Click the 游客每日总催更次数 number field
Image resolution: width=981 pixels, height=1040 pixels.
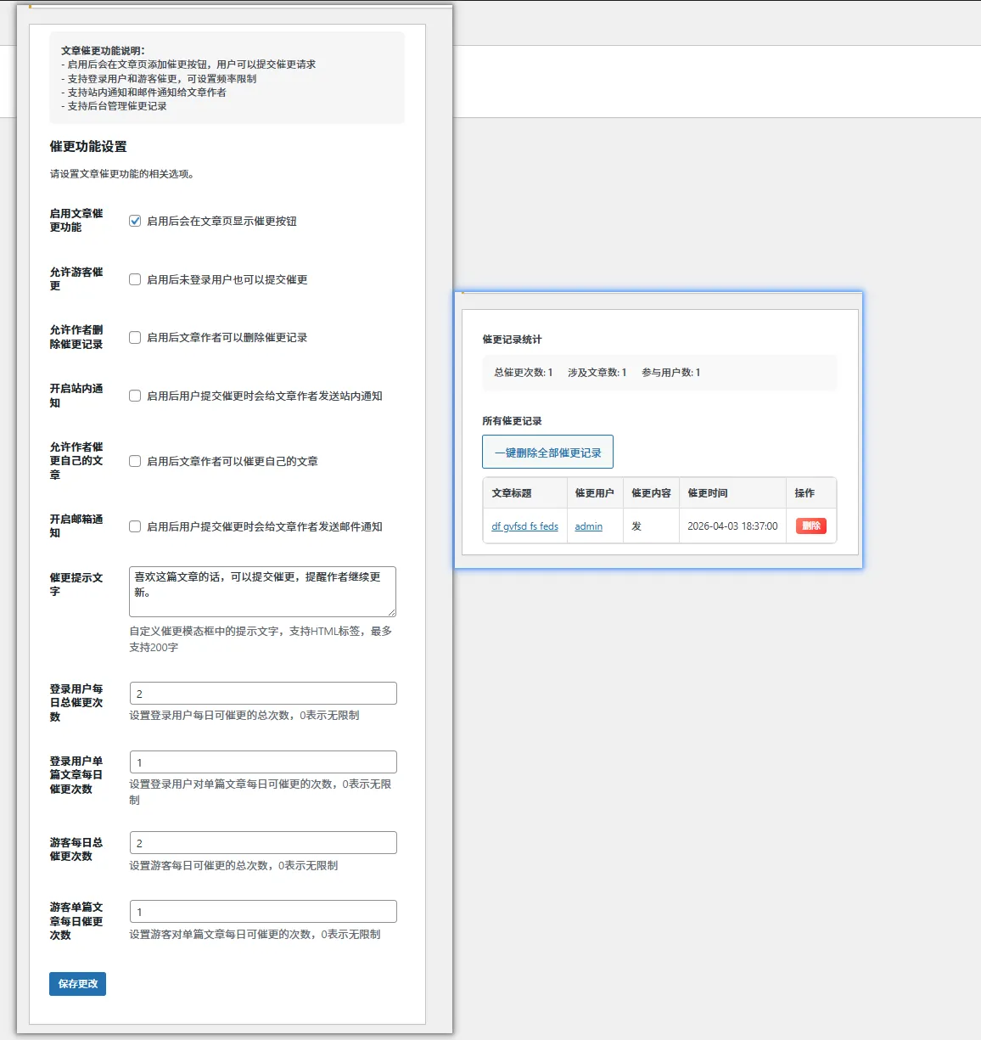pyautogui.click(x=262, y=842)
